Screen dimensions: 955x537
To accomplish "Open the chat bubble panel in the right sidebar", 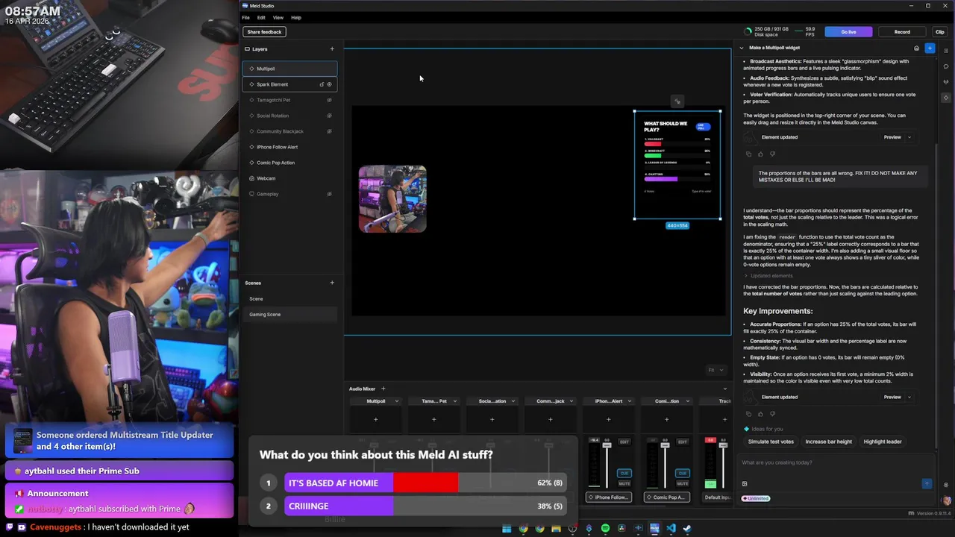I will click(946, 66).
